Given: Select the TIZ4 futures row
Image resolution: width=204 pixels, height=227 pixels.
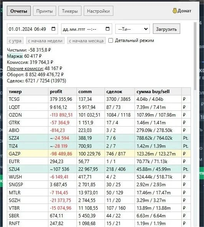Looking at the screenshot, I should tap(99, 146).
